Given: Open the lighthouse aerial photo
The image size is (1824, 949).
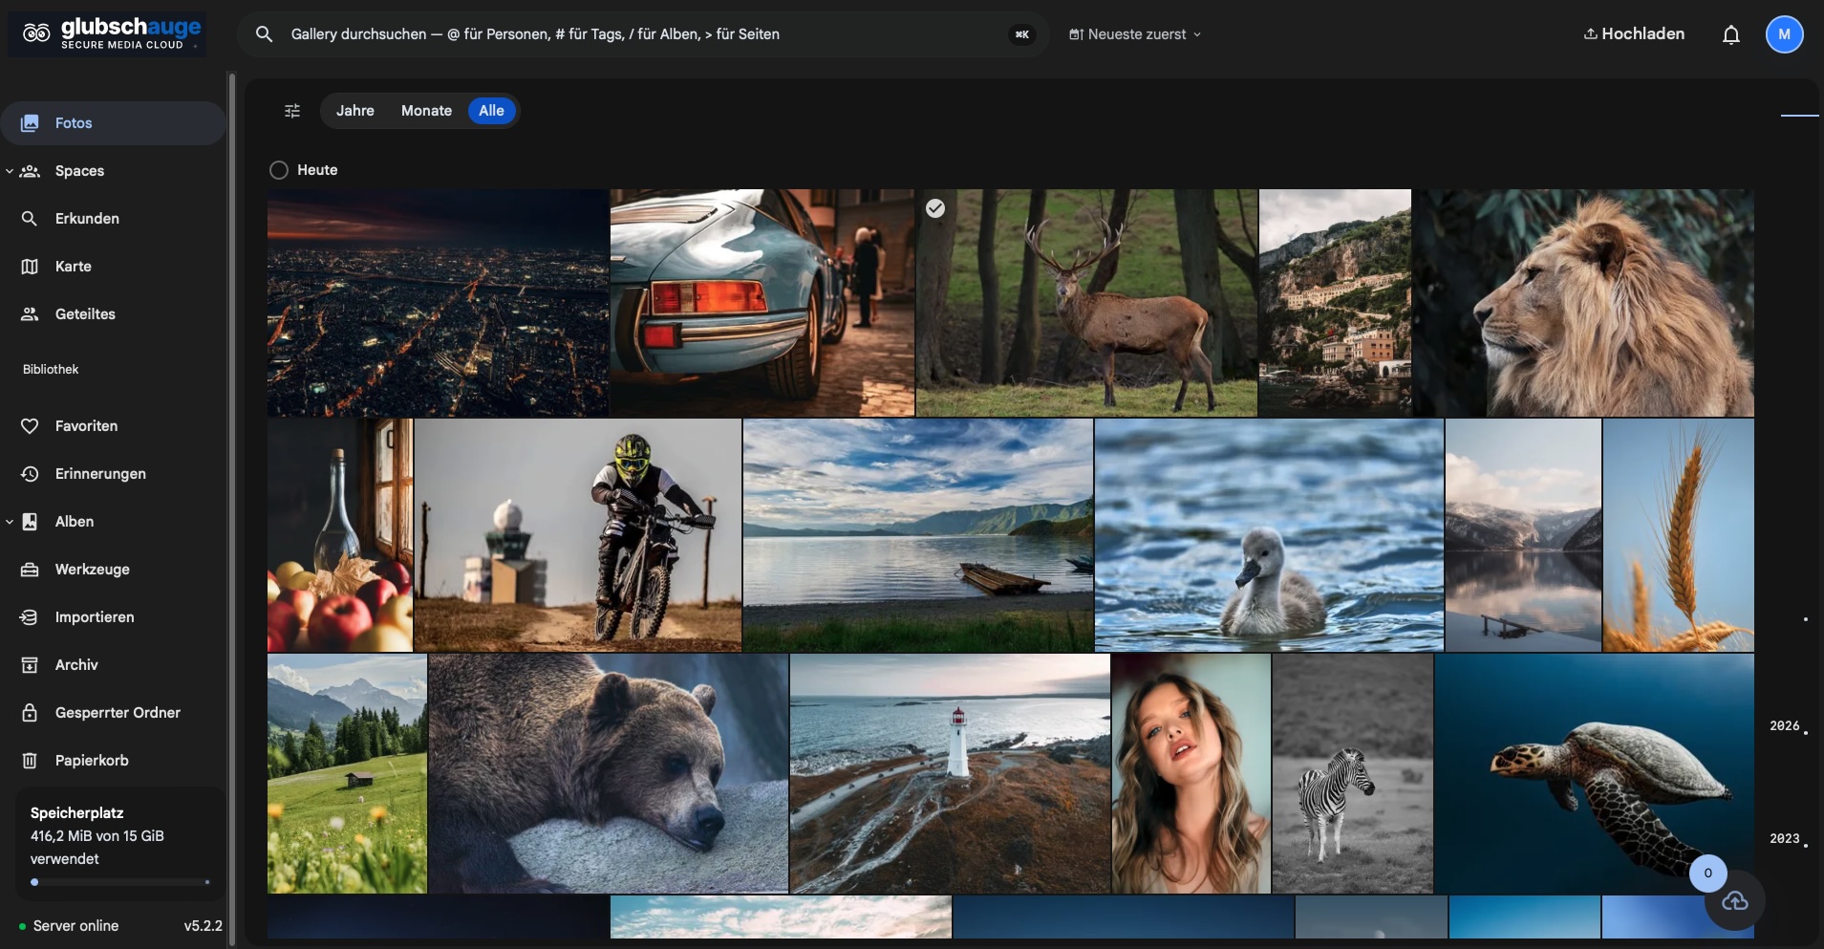Looking at the screenshot, I should click(x=950, y=773).
